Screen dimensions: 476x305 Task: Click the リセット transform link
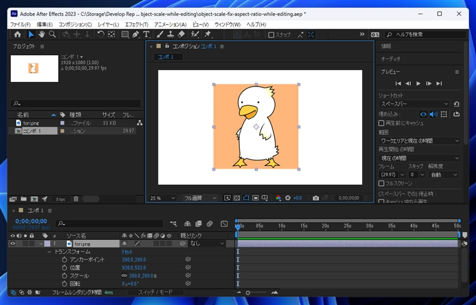point(127,252)
